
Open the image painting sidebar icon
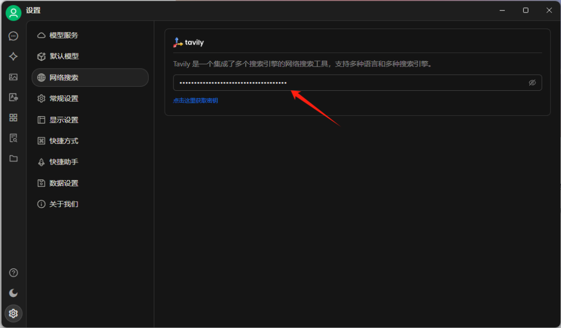coord(13,77)
